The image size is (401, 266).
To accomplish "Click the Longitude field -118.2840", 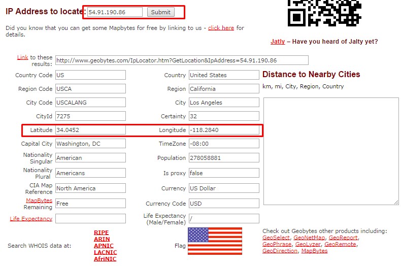I will pyautogui.click(x=224, y=129).
